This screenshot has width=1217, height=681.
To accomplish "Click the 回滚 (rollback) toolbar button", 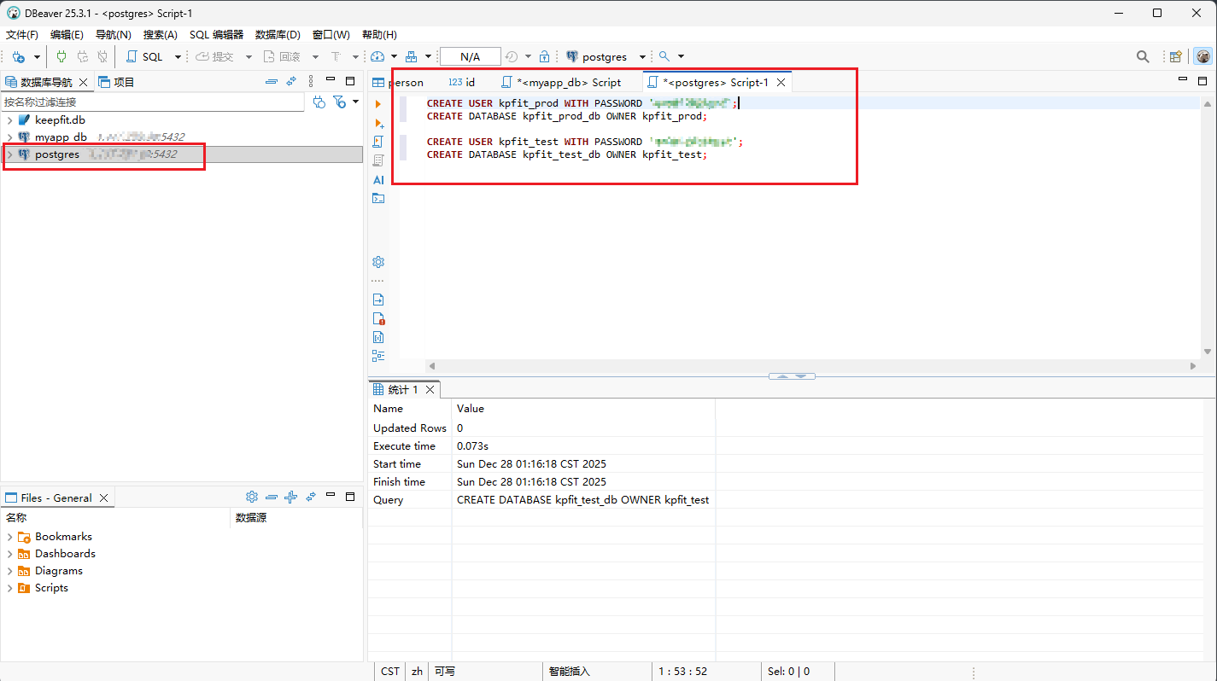I will click(x=282, y=56).
